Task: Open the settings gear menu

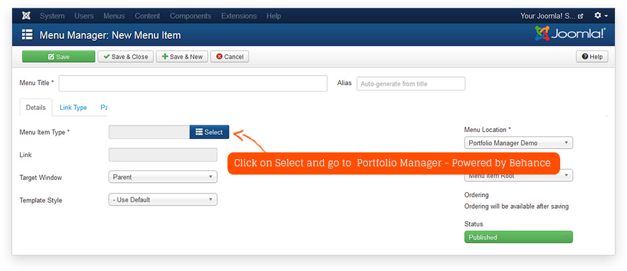Action: click(600, 16)
